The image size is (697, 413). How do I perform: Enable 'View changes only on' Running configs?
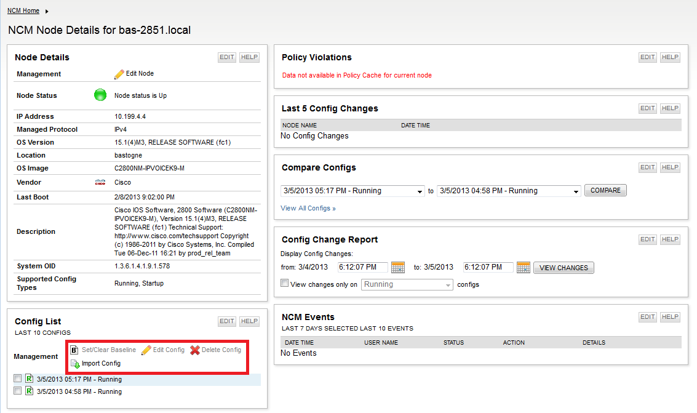pos(284,283)
